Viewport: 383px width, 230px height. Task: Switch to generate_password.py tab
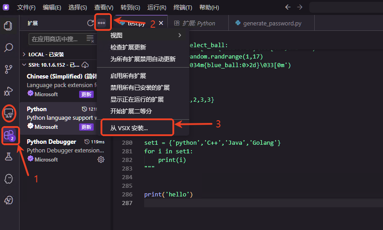point(272,23)
